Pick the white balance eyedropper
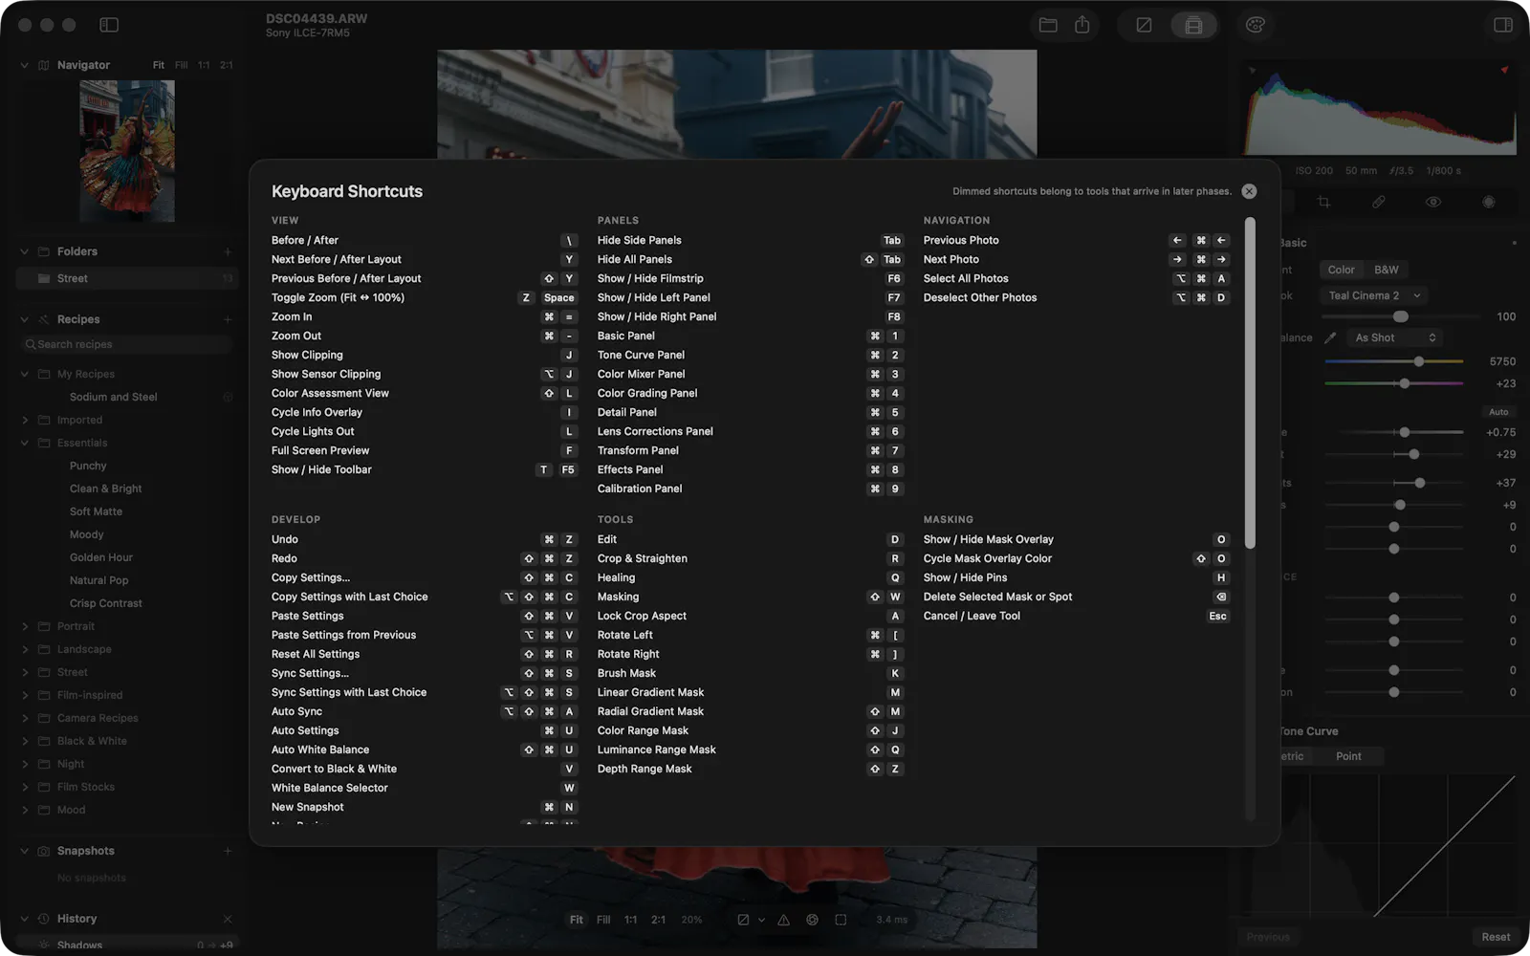 pyautogui.click(x=1330, y=337)
